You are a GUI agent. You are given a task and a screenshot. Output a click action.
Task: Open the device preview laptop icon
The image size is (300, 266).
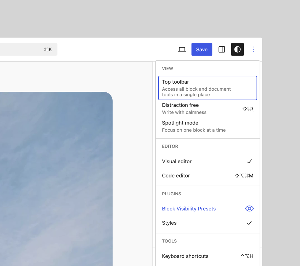182,49
